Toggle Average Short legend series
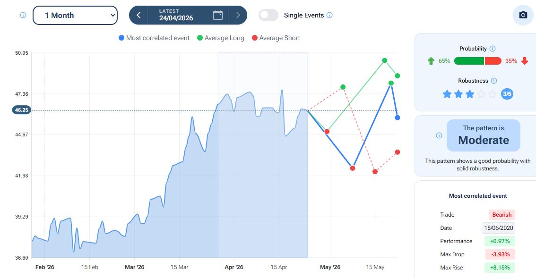The height and width of the screenshot is (278, 536). pyautogui.click(x=276, y=38)
